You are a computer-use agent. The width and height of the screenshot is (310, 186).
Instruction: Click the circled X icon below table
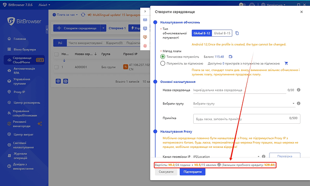[x=66, y=81]
